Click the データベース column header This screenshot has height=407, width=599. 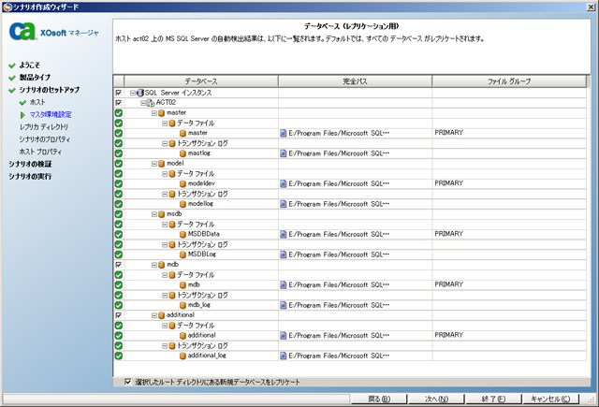(x=201, y=81)
